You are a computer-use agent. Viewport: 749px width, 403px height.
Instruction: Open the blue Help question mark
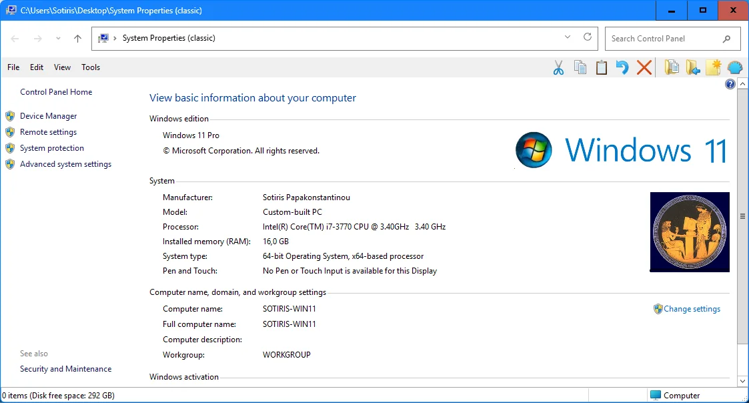[730, 84]
